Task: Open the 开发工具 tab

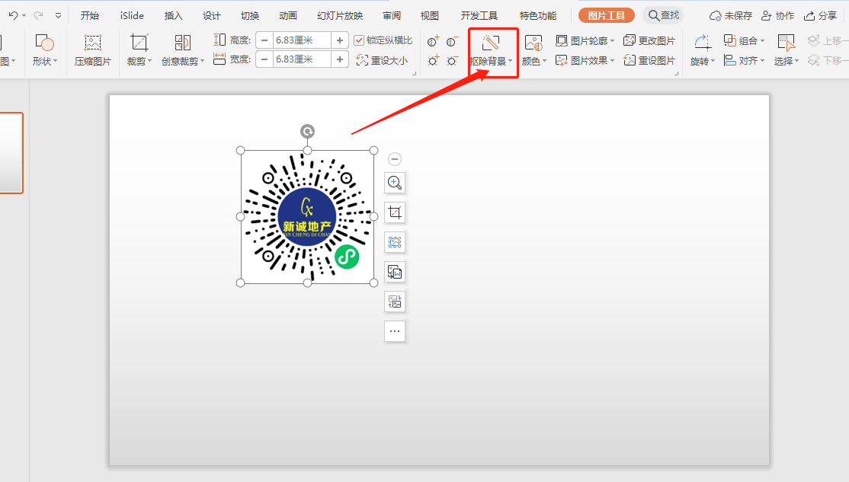Action: click(479, 16)
